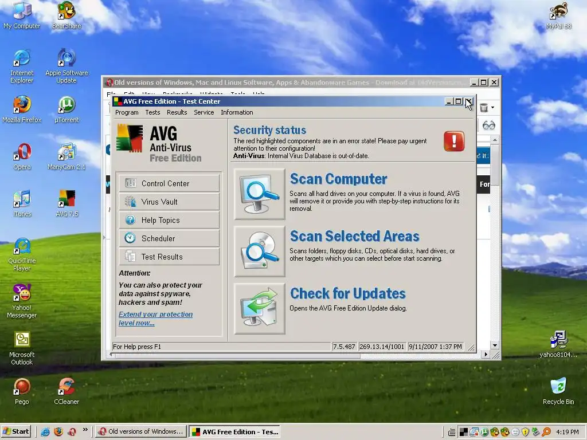
Task: Click the red security status warning icon
Action: [x=454, y=141]
